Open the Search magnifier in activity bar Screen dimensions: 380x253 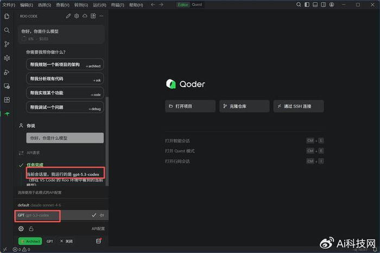click(7, 30)
